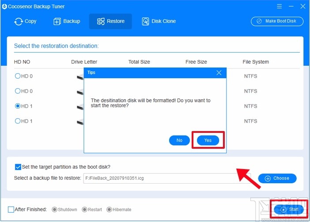Click the Free Size column header
This screenshot has height=222, width=310.
[x=196, y=62]
